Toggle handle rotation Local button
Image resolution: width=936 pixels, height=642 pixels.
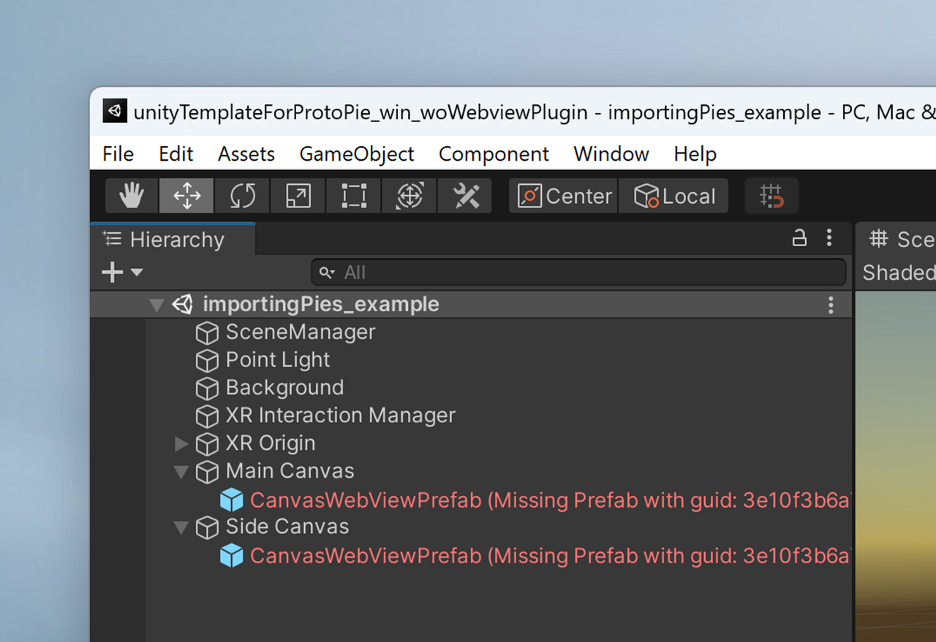click(673, 196)
